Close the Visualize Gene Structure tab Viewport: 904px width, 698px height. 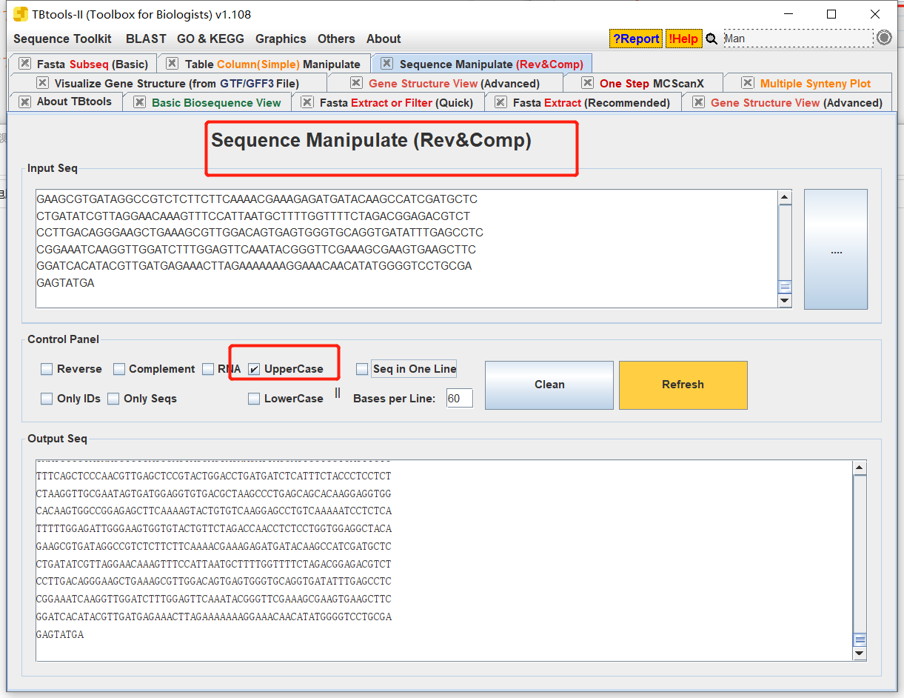[x=42, y=83]
